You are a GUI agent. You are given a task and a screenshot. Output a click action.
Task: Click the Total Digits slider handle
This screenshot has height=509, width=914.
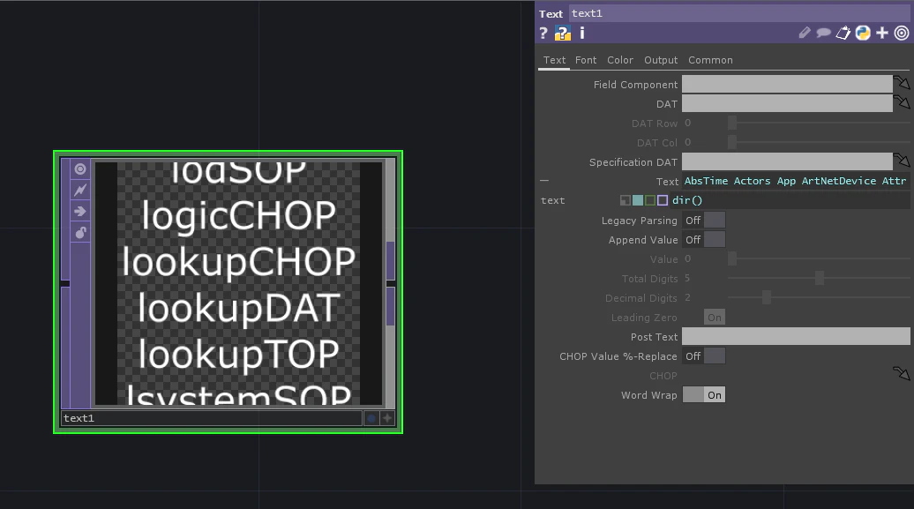point(820,278)
